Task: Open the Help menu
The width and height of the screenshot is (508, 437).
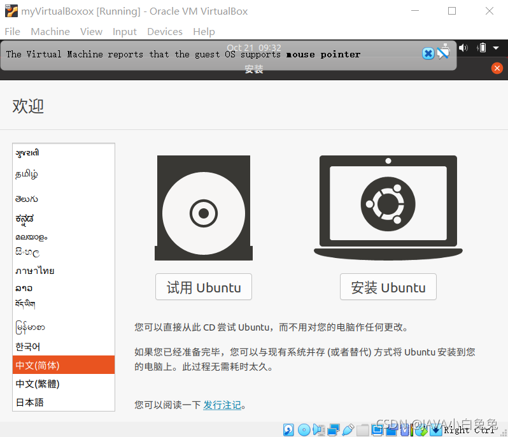Action: (204, 31)
